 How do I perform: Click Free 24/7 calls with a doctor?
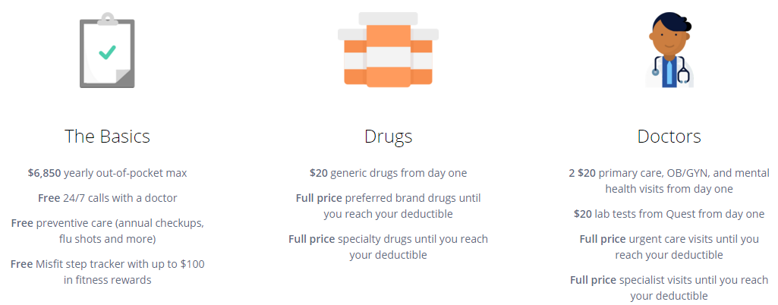point(107,198)
